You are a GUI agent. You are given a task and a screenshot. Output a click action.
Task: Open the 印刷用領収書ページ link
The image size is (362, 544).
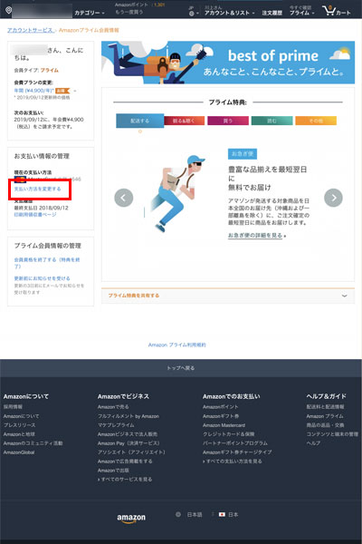[x=35, y=215]
